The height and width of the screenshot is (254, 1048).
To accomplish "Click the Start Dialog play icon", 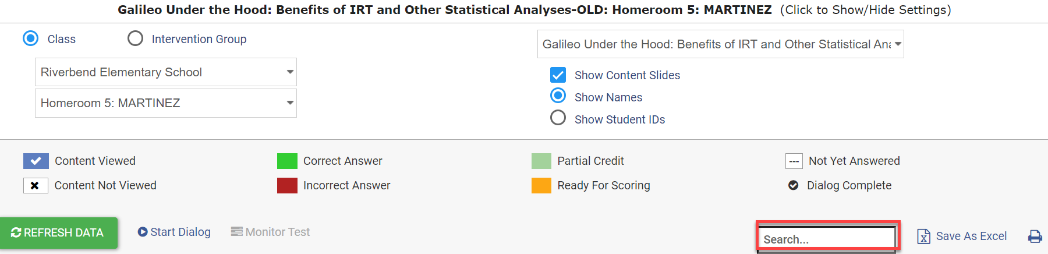I will pos(143,232).
